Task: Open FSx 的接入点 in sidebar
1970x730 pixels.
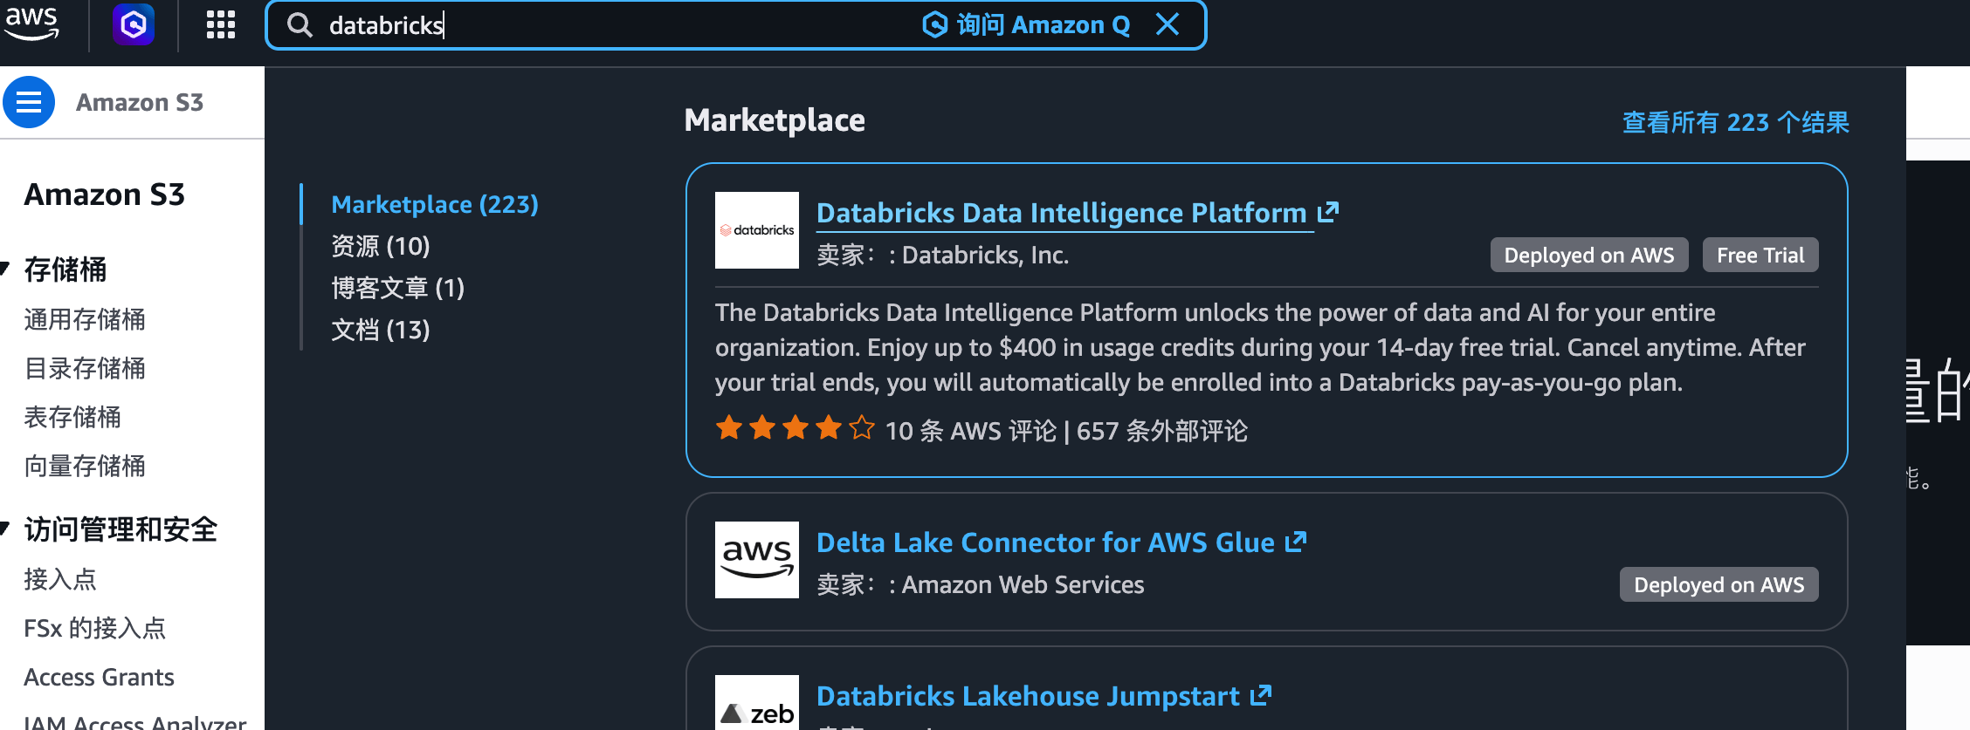Action: pyautogui.click(x=95, y=628)
